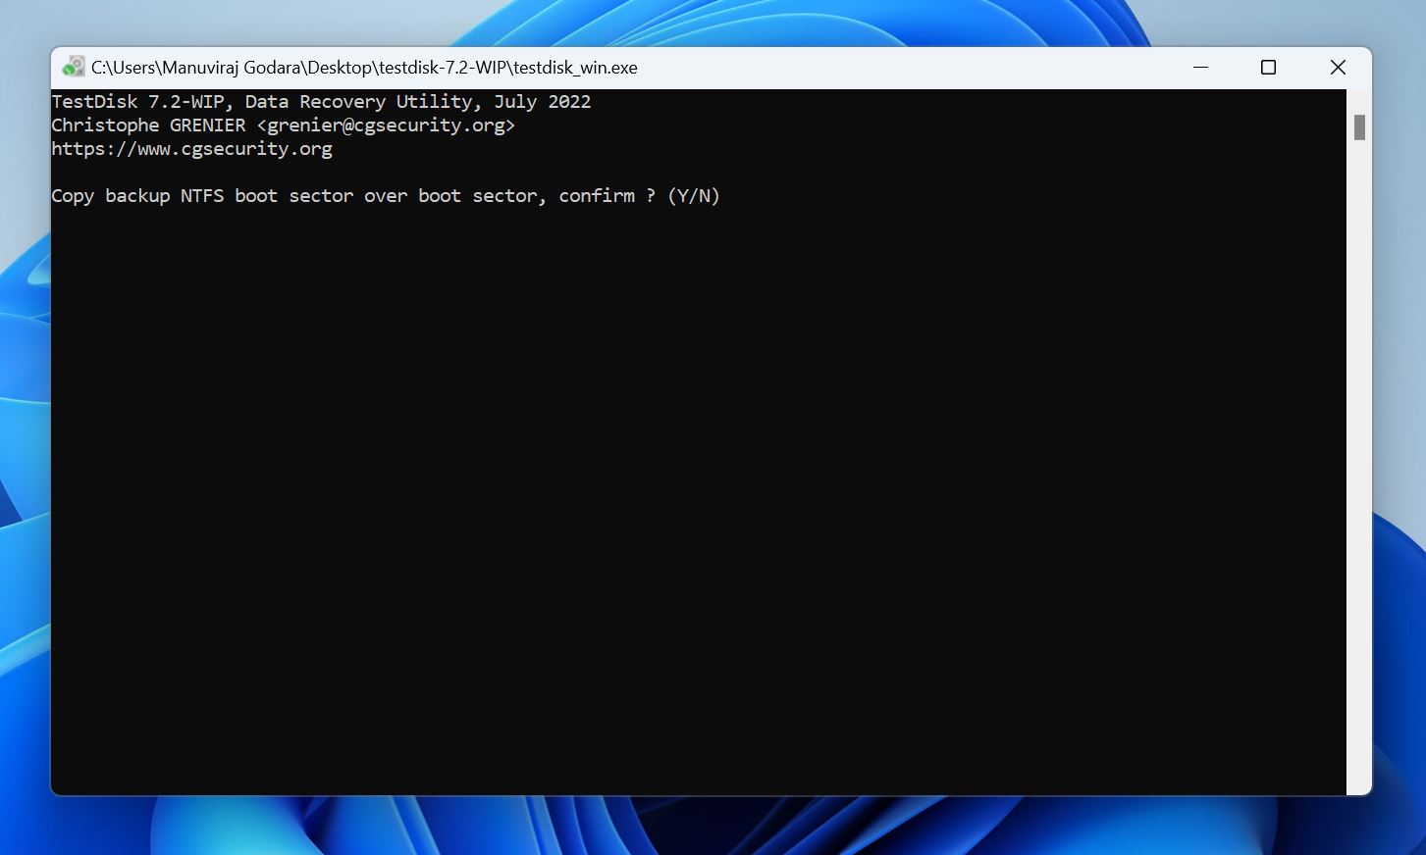Click the 'TestDisk 7.2-WIP, Data Recovery Utility' line
1426x855 pixels.
click(x=321, y=102)
